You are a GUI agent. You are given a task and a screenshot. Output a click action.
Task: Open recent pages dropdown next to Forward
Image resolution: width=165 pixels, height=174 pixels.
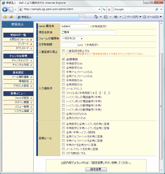click(x=16, y=10)
